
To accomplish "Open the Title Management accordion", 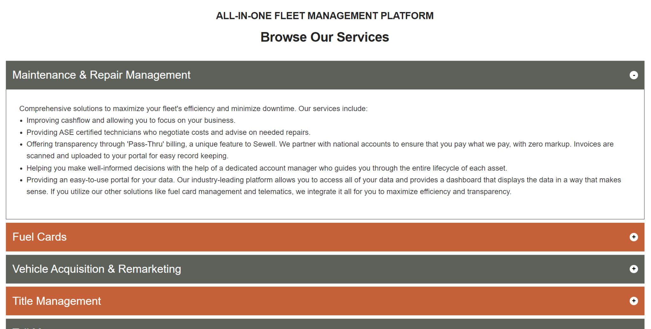I will [x=318, y=301].
